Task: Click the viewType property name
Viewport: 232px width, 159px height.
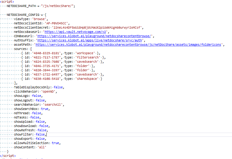Action: click(21, 19)
